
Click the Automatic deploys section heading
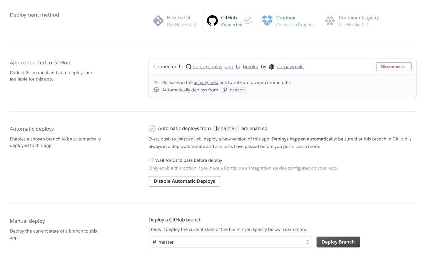point(32,129)
